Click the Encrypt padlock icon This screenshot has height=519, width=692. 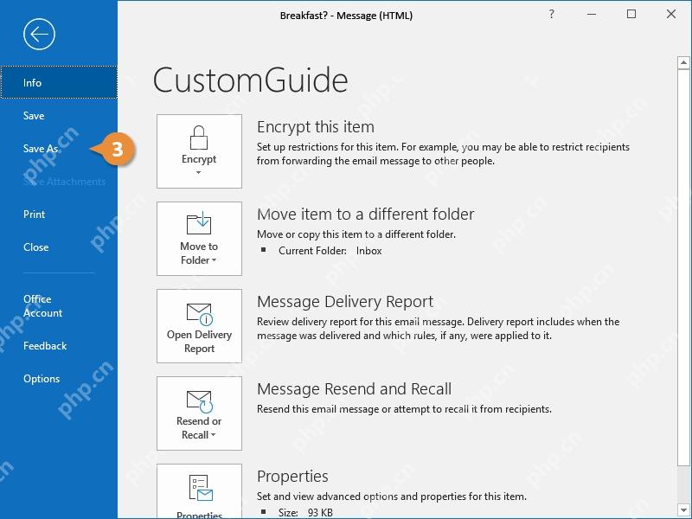[x=199, y=138]
